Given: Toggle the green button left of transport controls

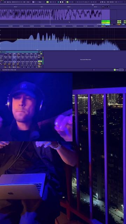Looking at the screenshot, I should [48, 2].
